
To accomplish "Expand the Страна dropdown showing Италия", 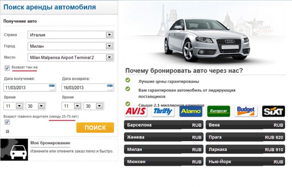I will coord(109,35).
